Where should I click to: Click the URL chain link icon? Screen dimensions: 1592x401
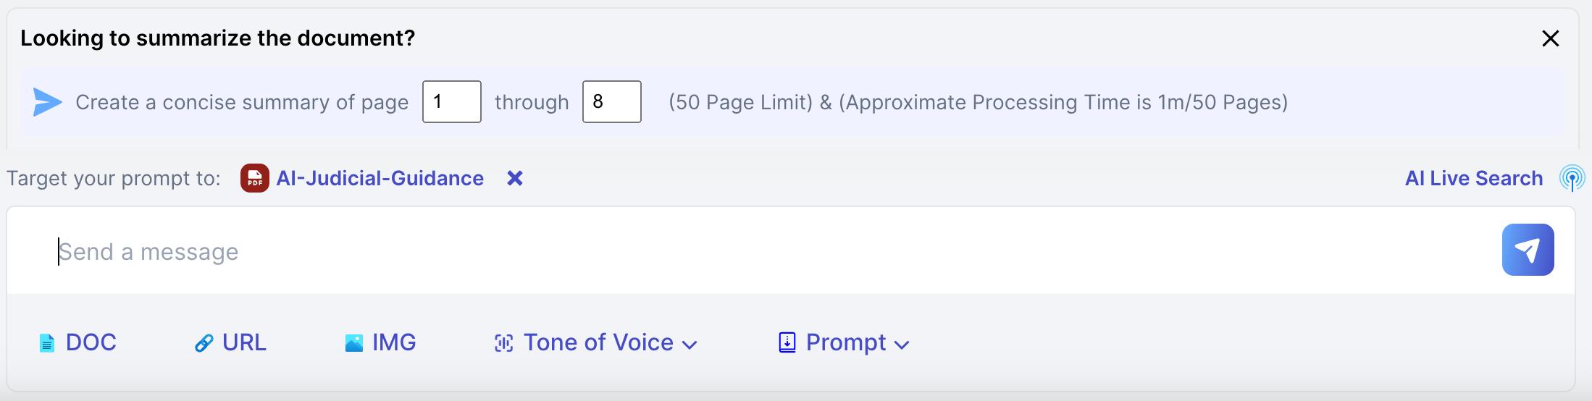[204, 343]
